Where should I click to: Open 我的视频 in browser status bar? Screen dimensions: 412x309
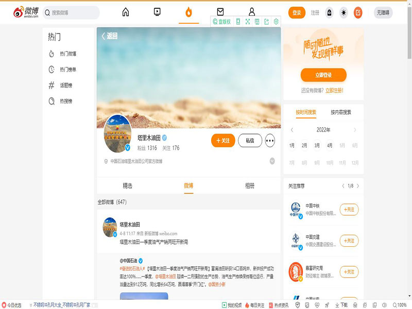click(232, 305)
